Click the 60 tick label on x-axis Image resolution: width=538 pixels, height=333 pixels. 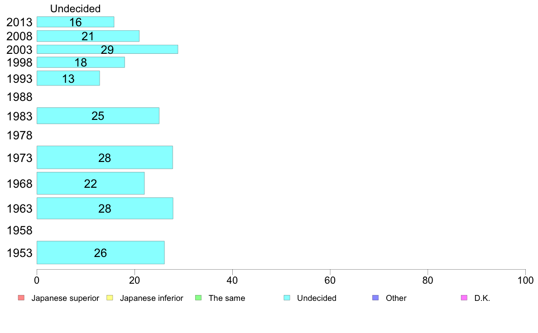(330, 281)
